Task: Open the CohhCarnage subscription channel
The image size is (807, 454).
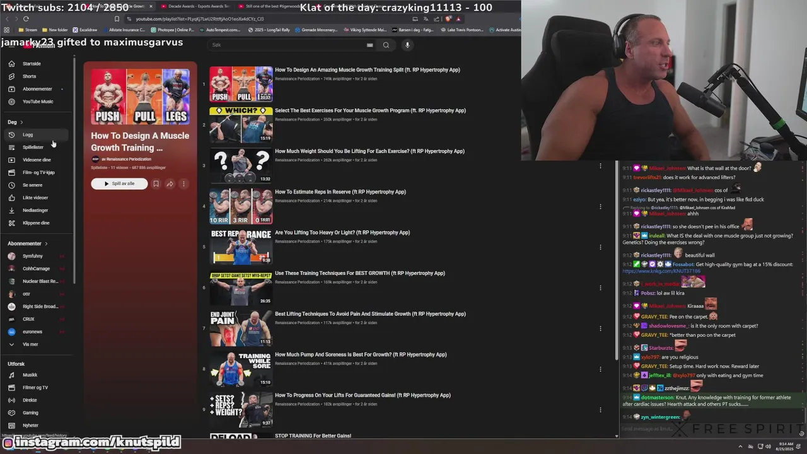Action: (x=36, y=269)
